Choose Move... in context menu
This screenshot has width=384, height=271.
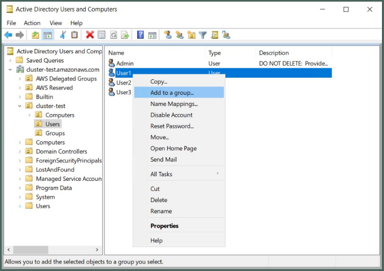coord(179,137)
